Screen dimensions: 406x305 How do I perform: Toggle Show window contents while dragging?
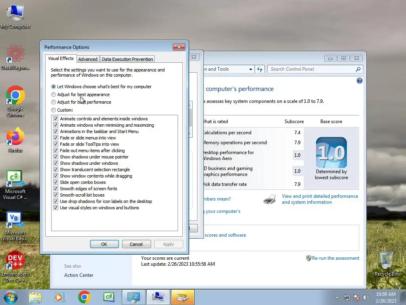point(56,176)
